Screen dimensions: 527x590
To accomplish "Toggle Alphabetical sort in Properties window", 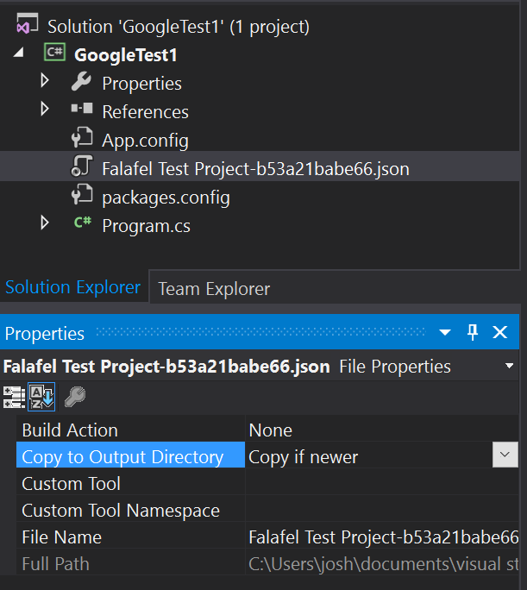I will pos(41,397).
